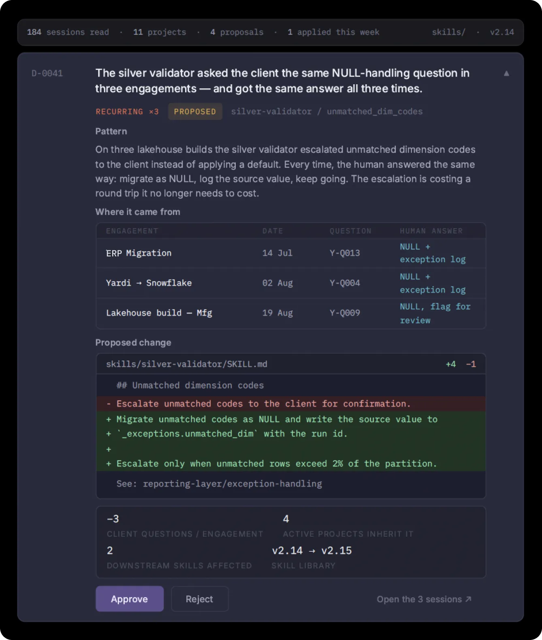542x640 pixels.
Task: Click the Yardi → Snowflake engagement row
Action: [291, 283]
